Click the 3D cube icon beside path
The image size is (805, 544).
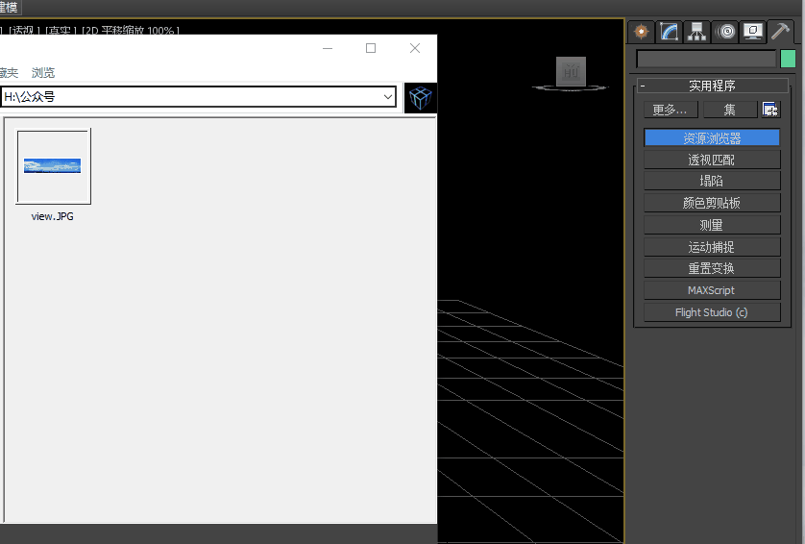pyautogui.click(x=421, y=98)
